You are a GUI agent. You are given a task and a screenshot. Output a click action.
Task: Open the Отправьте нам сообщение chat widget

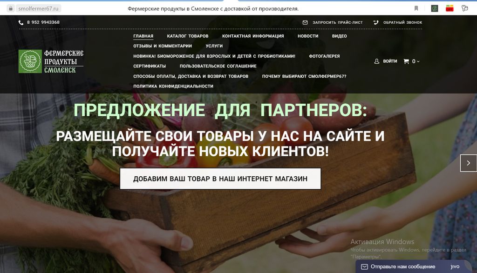[x=403, y=266]
